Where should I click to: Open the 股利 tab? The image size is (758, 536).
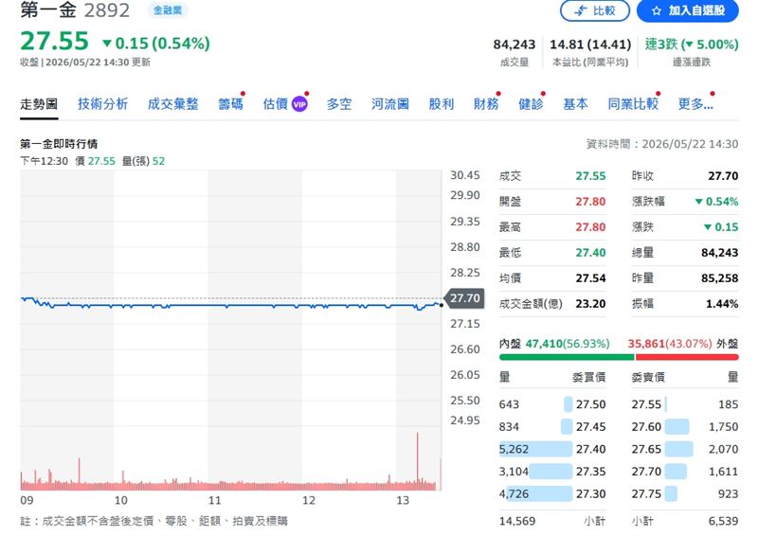coord(442,104)
